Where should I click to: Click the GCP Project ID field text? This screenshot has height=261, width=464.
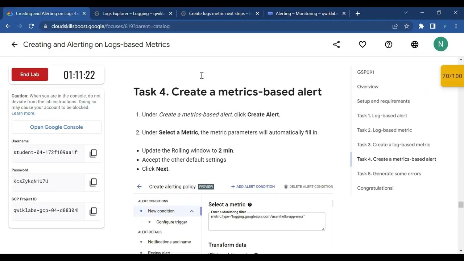46,210
